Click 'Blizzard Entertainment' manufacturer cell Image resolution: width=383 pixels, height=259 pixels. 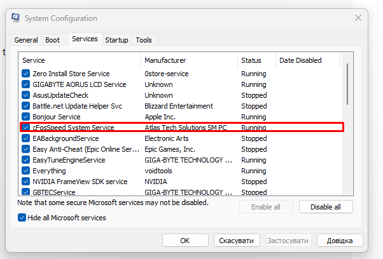tap(179, 106)
